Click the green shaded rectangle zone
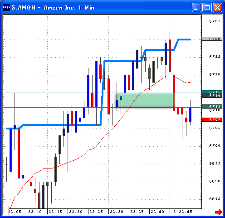 145,100
